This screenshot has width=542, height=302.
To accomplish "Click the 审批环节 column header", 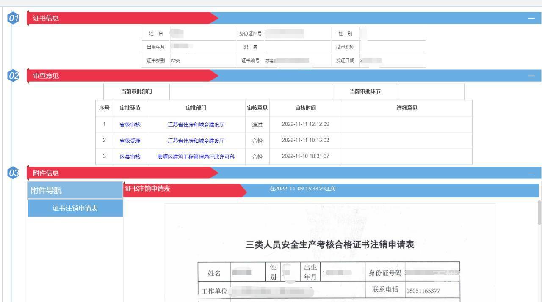I will click(x=130, y=108).
